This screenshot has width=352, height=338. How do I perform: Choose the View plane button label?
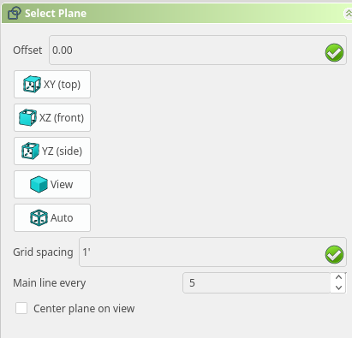coord(62,185)
